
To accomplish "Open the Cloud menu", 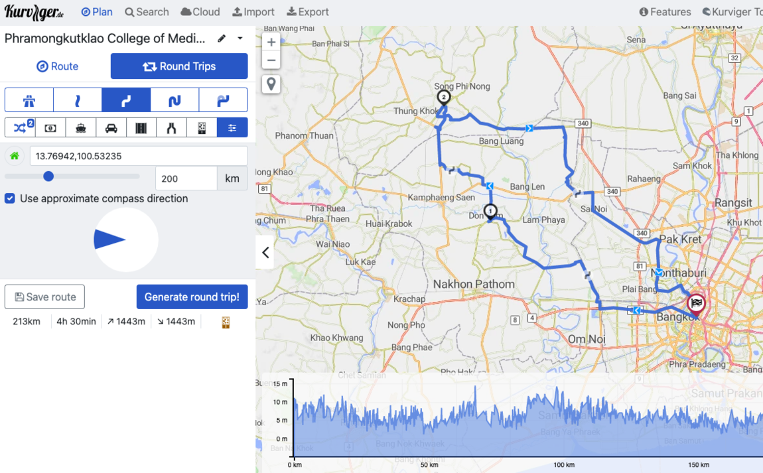I will click(200, 12).
